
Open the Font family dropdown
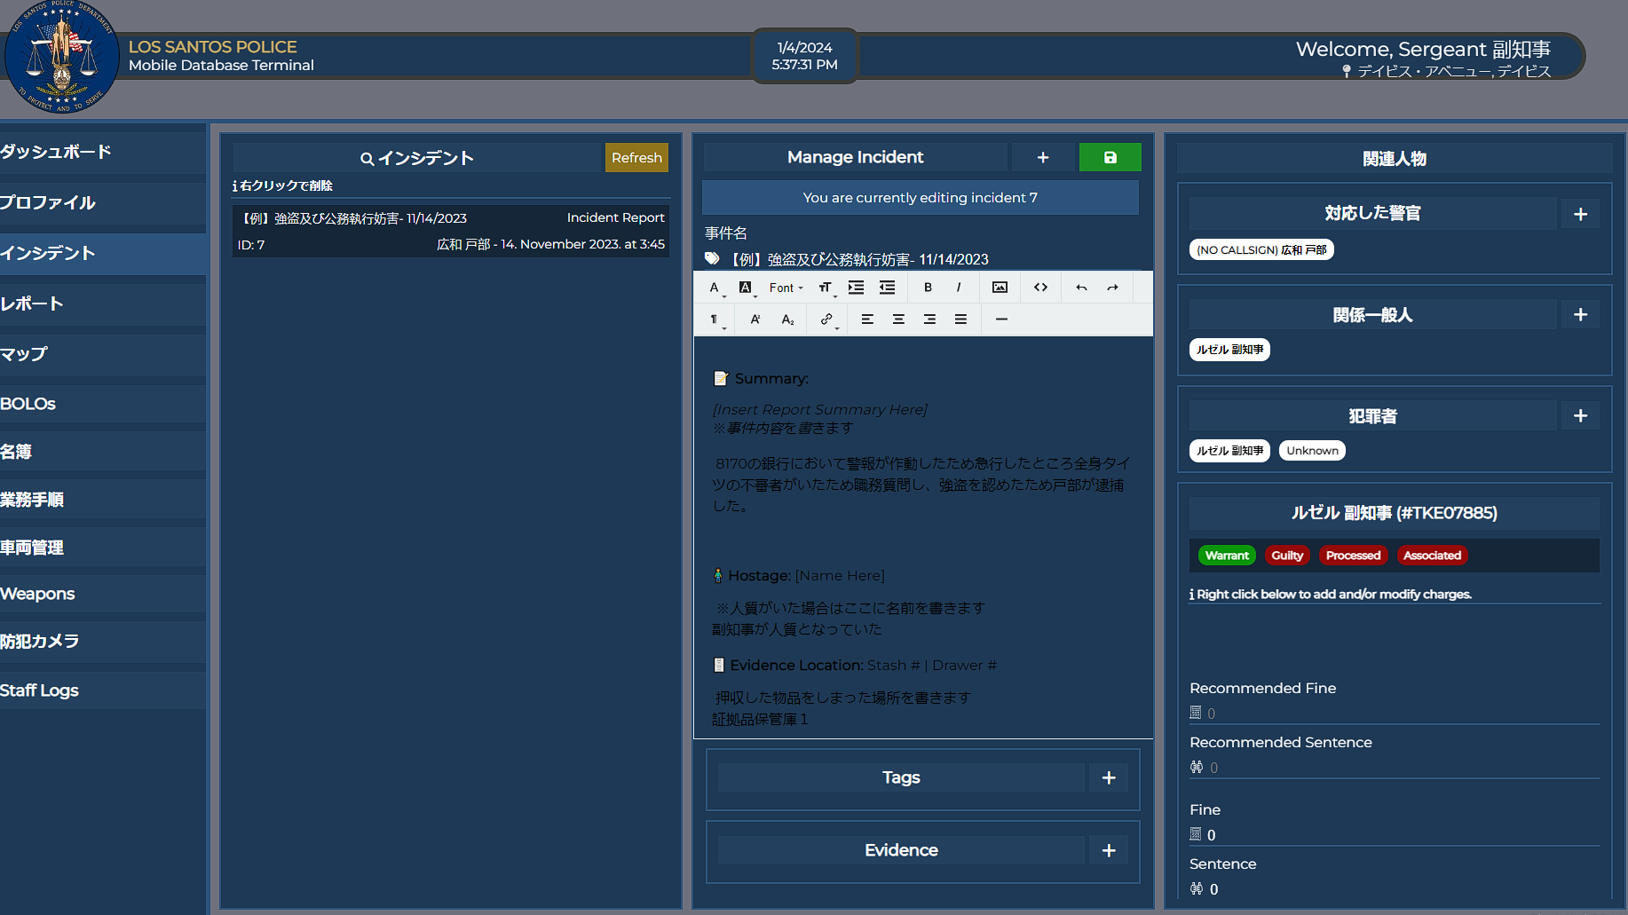coord(785,287)
